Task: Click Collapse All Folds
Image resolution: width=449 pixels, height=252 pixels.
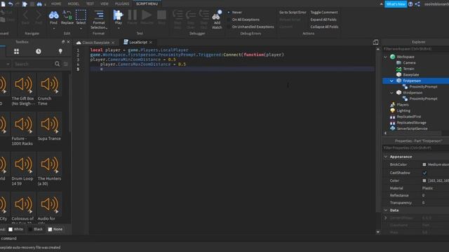Action: (x=324, y=27)
